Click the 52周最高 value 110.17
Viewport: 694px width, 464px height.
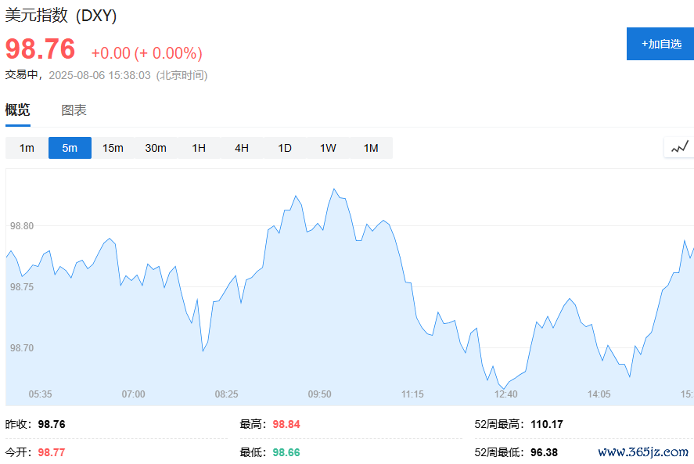[547, 424]
